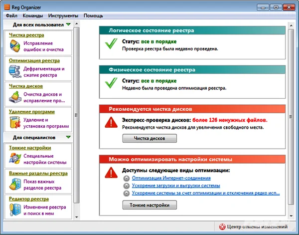The image size is (299, 235).
Task: Open 'Ускорение загрузки и выгрузки системы' link
Action: (x=176, y=186)
